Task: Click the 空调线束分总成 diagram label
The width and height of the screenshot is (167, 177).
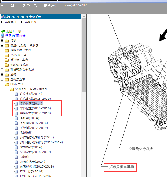Action: pyautogui.click(x=141, y=149)
